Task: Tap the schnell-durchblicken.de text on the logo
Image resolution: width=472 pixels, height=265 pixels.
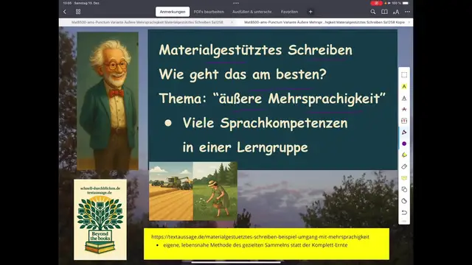Action: (100, 188)
